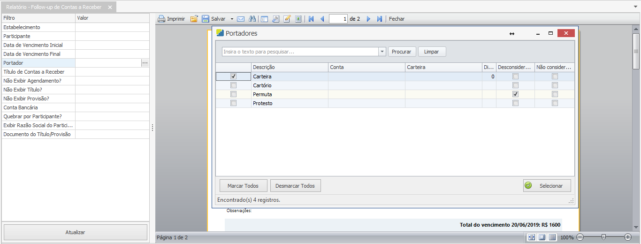Click the Imprimir printer icon
This screenshot has height=244, width=641.
(161, 19)
